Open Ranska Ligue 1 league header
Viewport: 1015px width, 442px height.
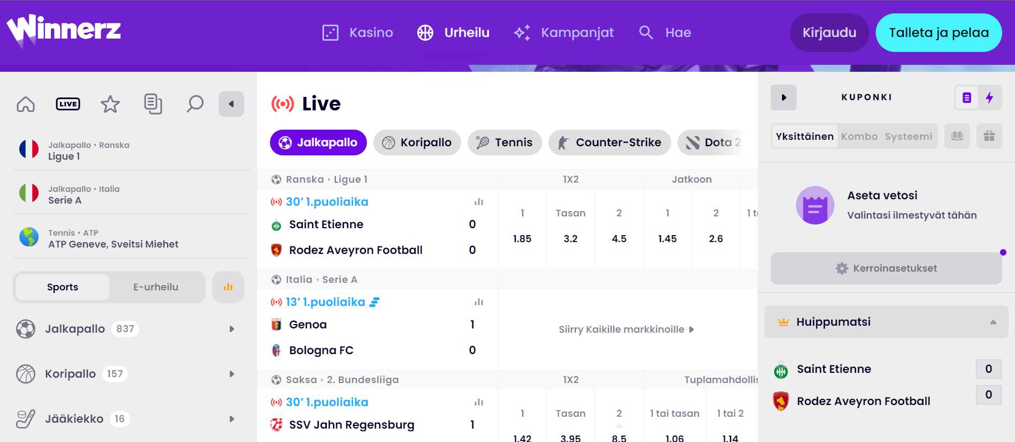(x=326, y=179)
